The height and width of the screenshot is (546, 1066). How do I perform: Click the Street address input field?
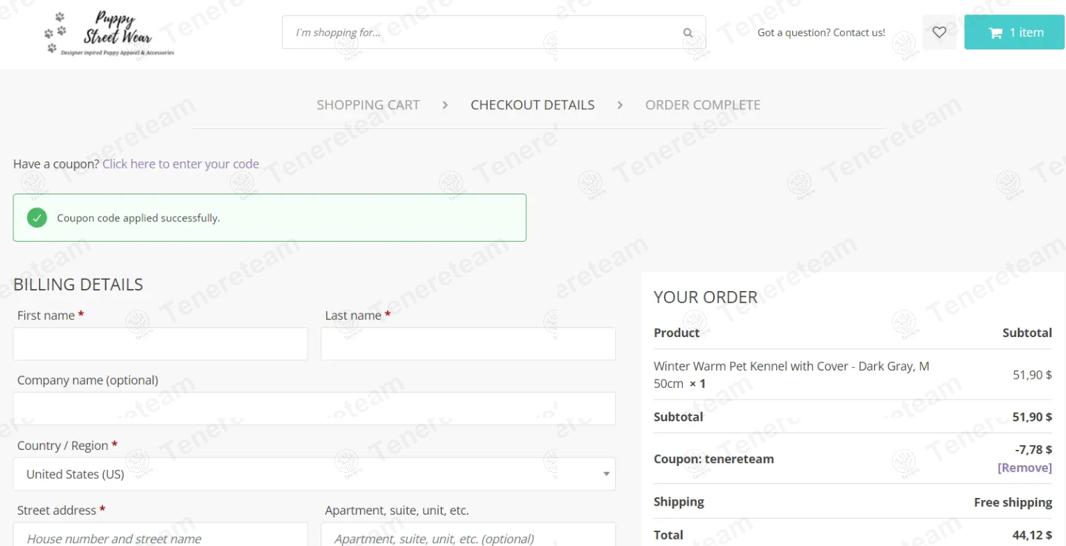[160, 535]
